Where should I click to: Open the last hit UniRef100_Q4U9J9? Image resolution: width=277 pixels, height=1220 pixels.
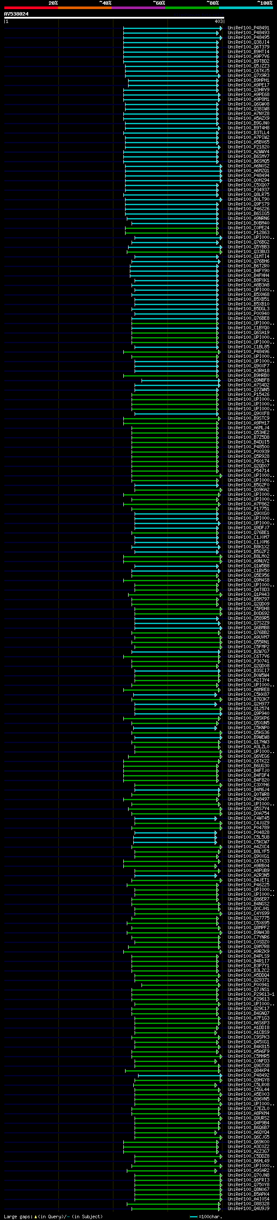click(x=248, y=1209)
